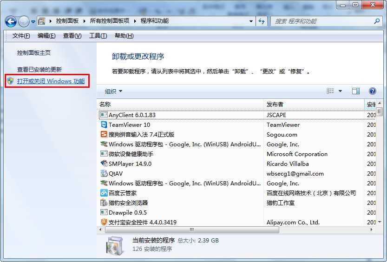Screen dimensions: 387x262
Task: Open the address bar history dropdown
Action: pyautogui.click(x=251, y=21)
